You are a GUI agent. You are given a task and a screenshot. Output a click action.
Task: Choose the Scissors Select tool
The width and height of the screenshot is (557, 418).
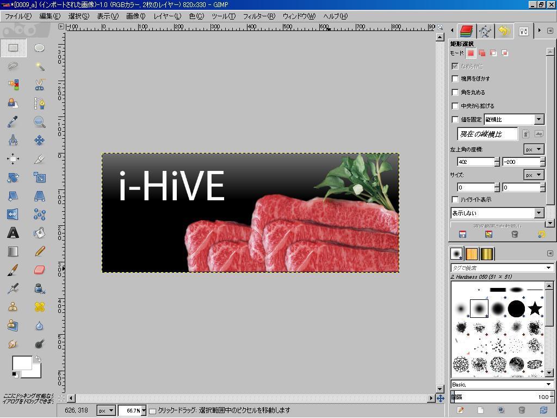click(39, 85)
